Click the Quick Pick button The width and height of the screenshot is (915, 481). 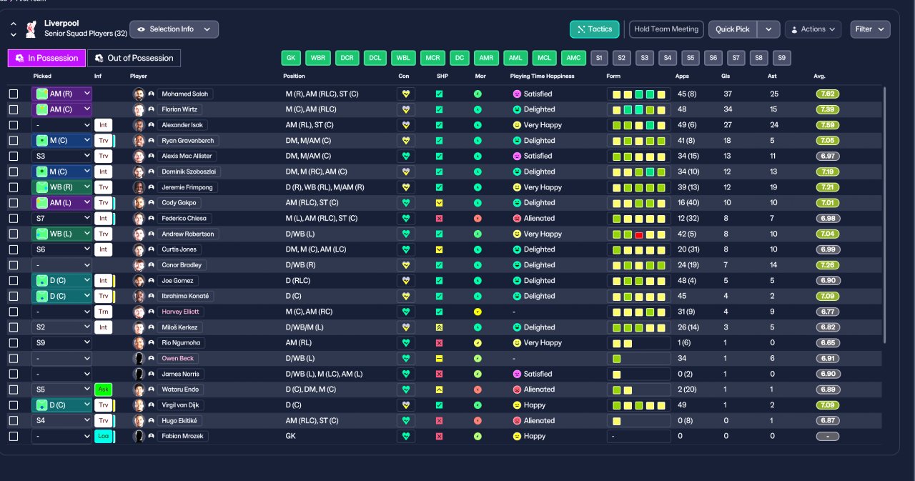click(733, 29)
